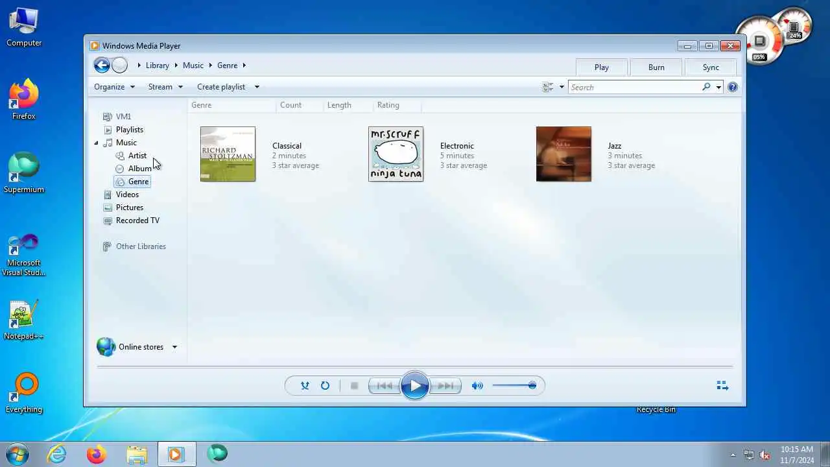Turn on shuffle playback
830x467 pixels.
(x=305, y=385)
